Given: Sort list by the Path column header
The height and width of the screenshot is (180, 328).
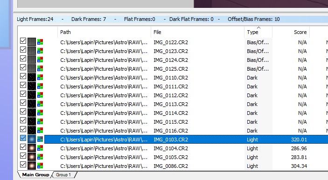Looking at the screenshot, I should click(x=104, y=32).
